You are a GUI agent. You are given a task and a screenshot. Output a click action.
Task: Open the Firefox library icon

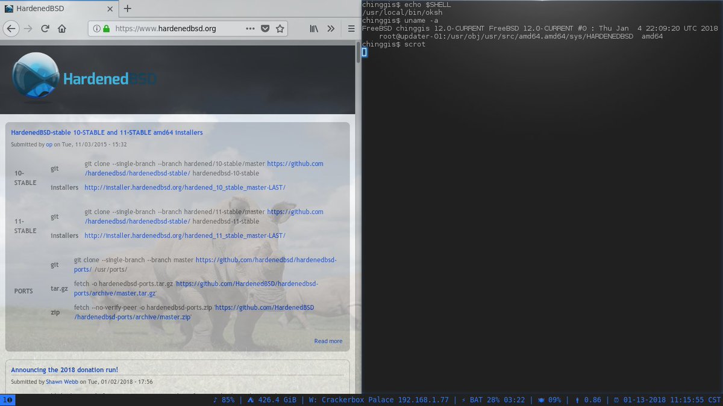(315, 28)
